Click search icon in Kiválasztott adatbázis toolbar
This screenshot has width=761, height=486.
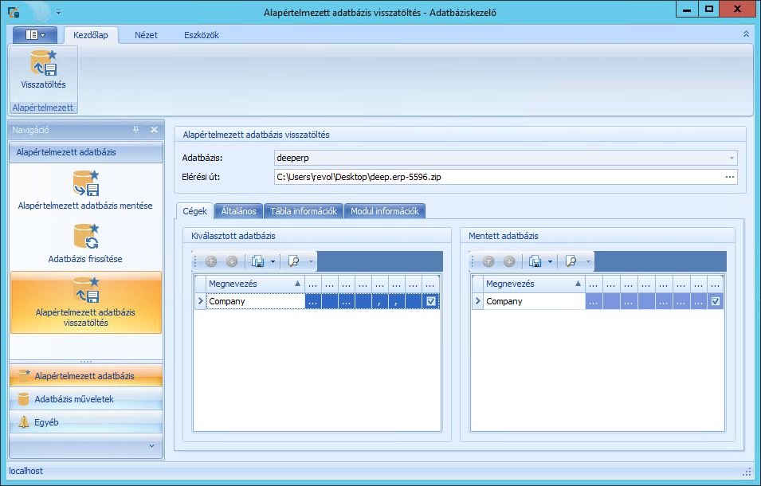(293, 261)
